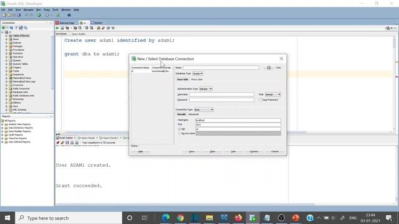Expand the Views tree node
The height and width of the screenshot is (224, 399).
pos(6,39)
